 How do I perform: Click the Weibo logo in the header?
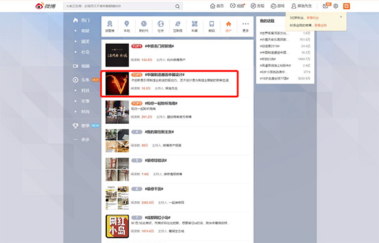click(46, 6)
